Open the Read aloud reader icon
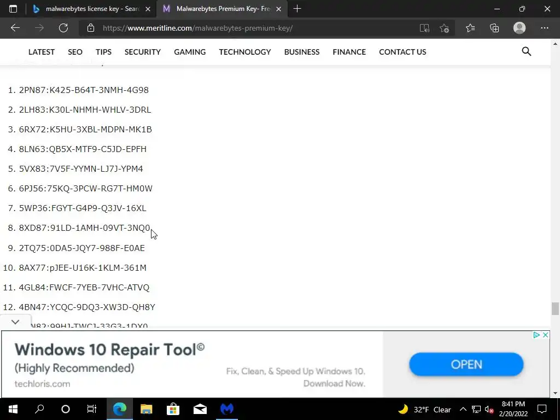 pyautogui.click(x=424, y=28)
